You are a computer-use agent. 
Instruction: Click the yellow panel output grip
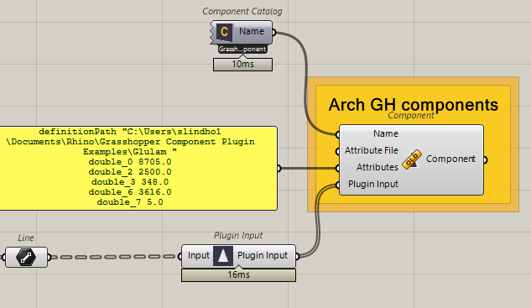pos(279,168)
